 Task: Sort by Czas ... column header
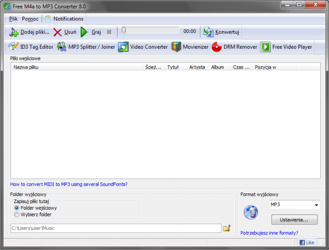tap(241, 67)
